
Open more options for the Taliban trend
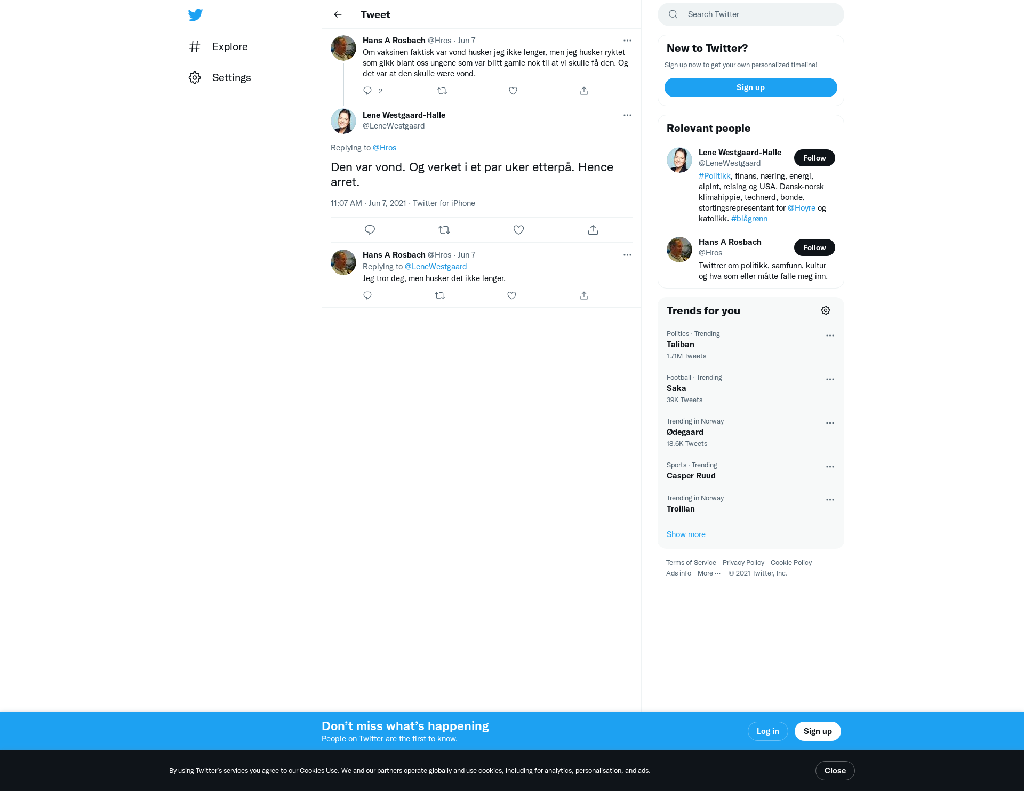(x=830, y=335)
